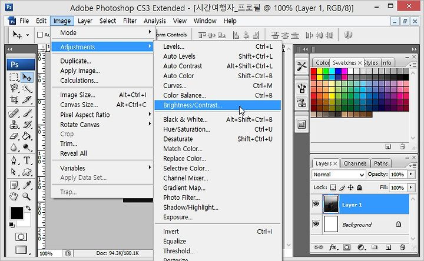Toggle lock image pixels
424x261 pixels.
(342, 188)
